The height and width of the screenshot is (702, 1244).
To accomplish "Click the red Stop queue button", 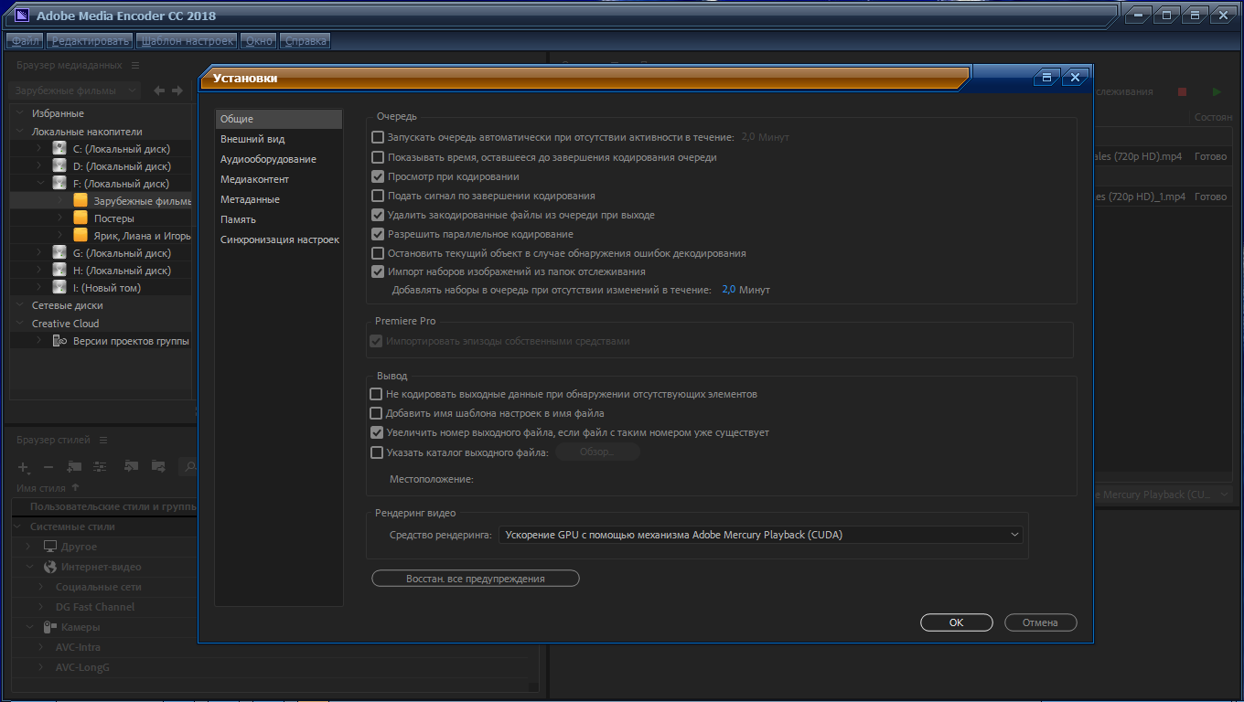I will click(x=1183, y=92).
